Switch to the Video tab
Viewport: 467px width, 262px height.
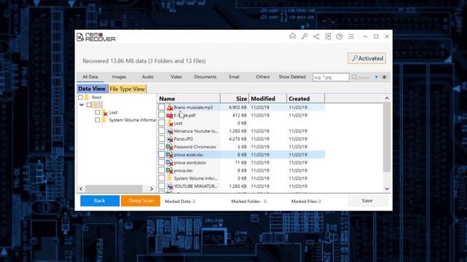click(176, 77)
